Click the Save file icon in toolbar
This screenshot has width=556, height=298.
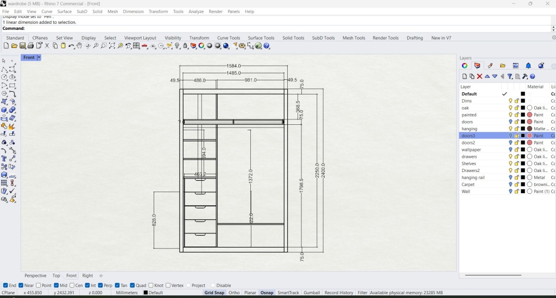click(x=22, y=46)
